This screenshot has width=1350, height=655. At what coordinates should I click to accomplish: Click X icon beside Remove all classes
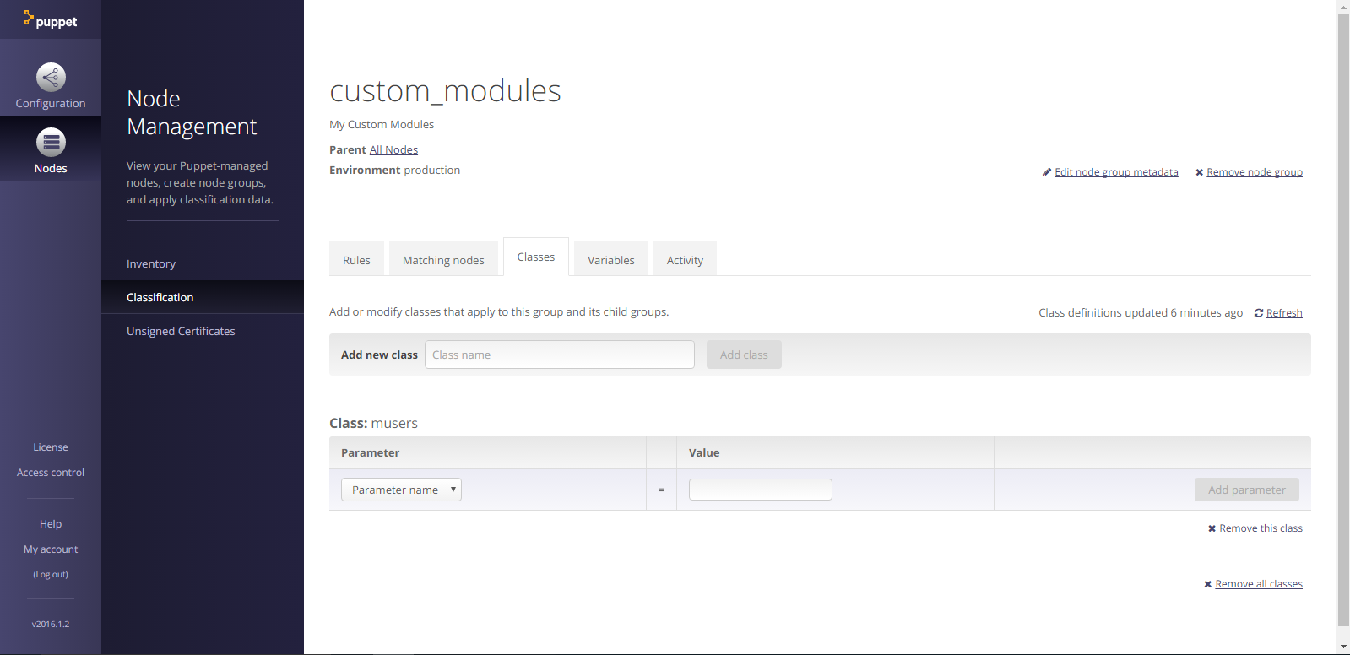(x=1207, y=584)
